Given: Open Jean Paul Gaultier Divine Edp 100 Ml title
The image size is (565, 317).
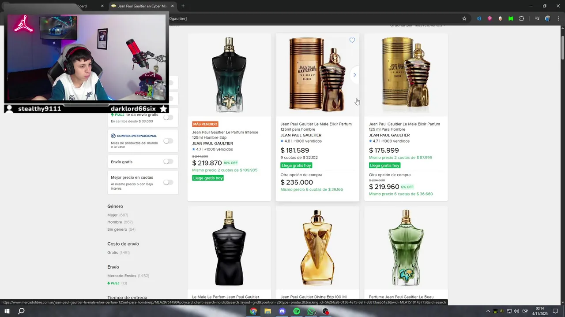Looking at the screenshot, I should point(313,297).
